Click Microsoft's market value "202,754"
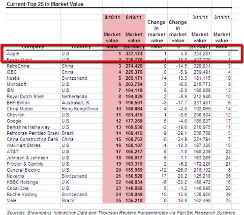244x215 pixels. click(134, 84)
